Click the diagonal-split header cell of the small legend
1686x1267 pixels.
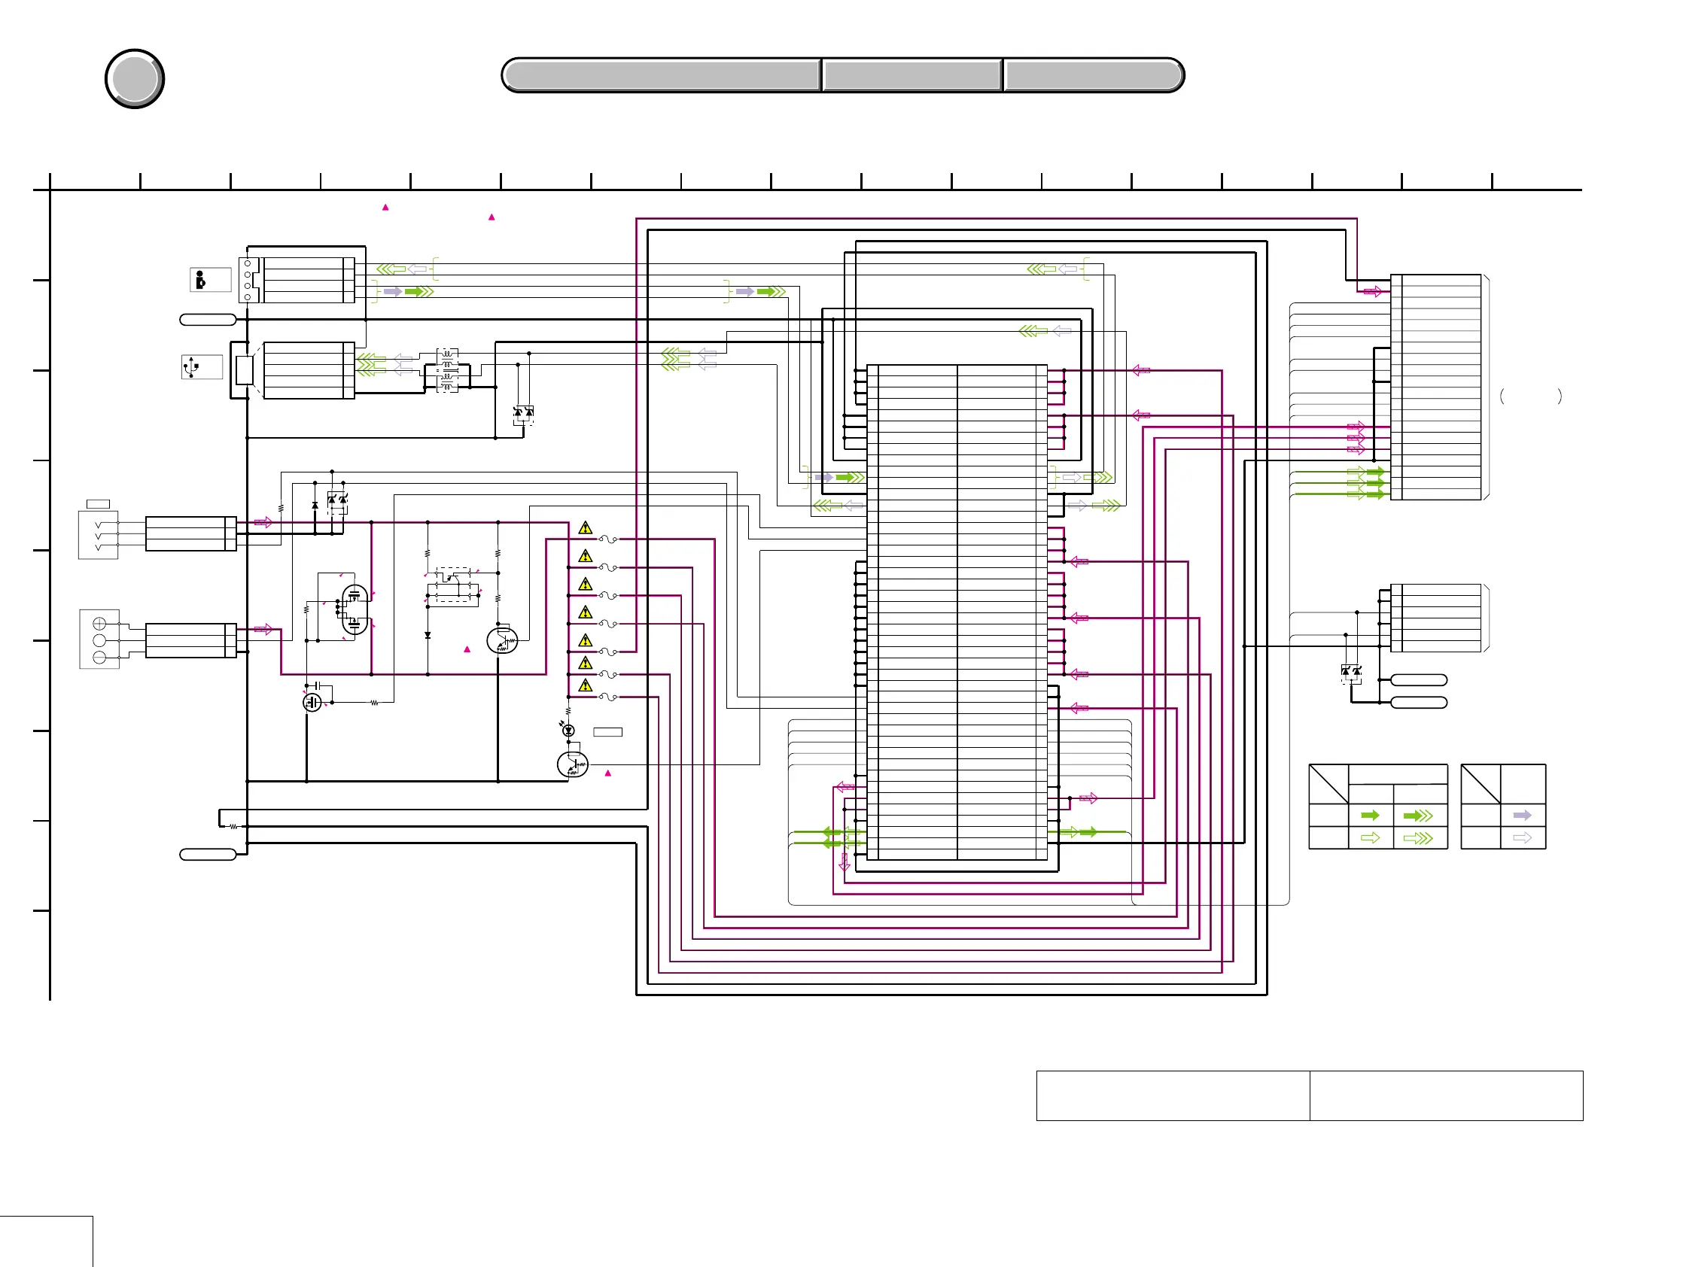[x=1481, y=784]
